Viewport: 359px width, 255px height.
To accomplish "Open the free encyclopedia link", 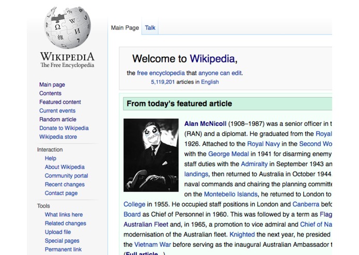I will 161,73.
